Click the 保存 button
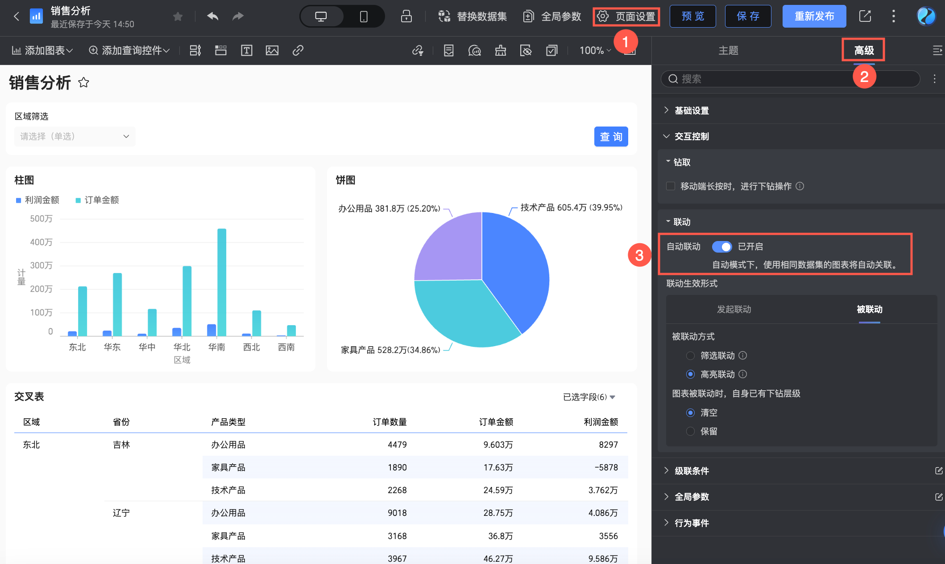This screenshot has height=564, width=945. click(x=748, y=16)
